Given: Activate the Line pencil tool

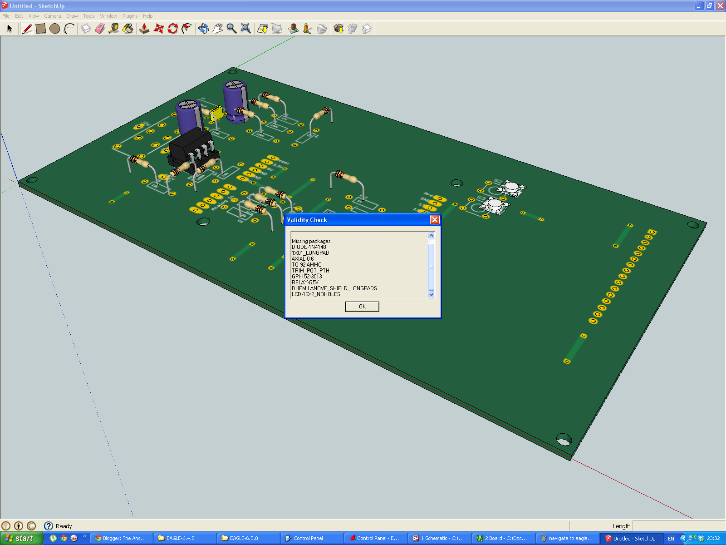Looking at the screenshot, I should point(26,28).
